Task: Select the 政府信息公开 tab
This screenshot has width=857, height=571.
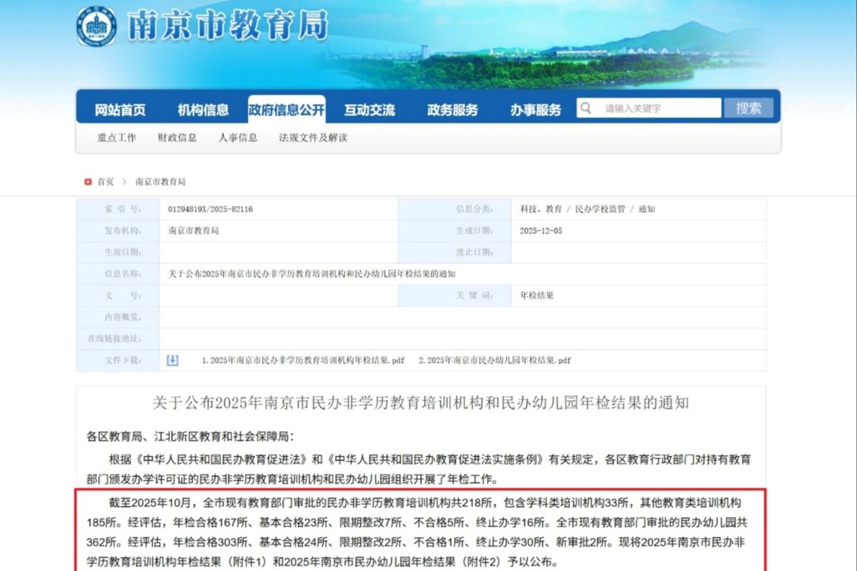Action: [286, 109]
